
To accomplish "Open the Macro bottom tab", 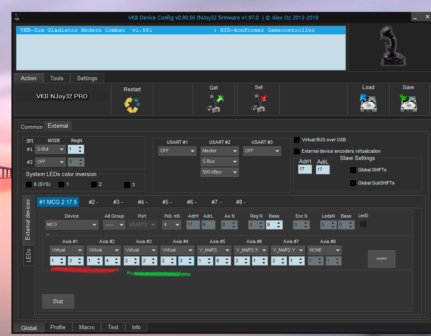I will (87, 327).
